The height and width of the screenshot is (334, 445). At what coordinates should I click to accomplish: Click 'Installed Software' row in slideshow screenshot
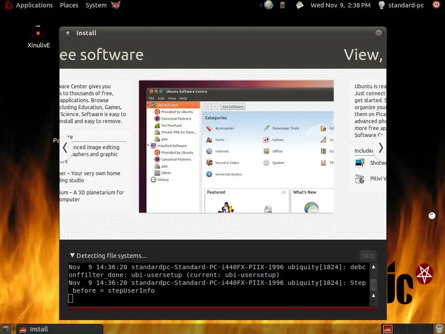[x=169, y=146]
